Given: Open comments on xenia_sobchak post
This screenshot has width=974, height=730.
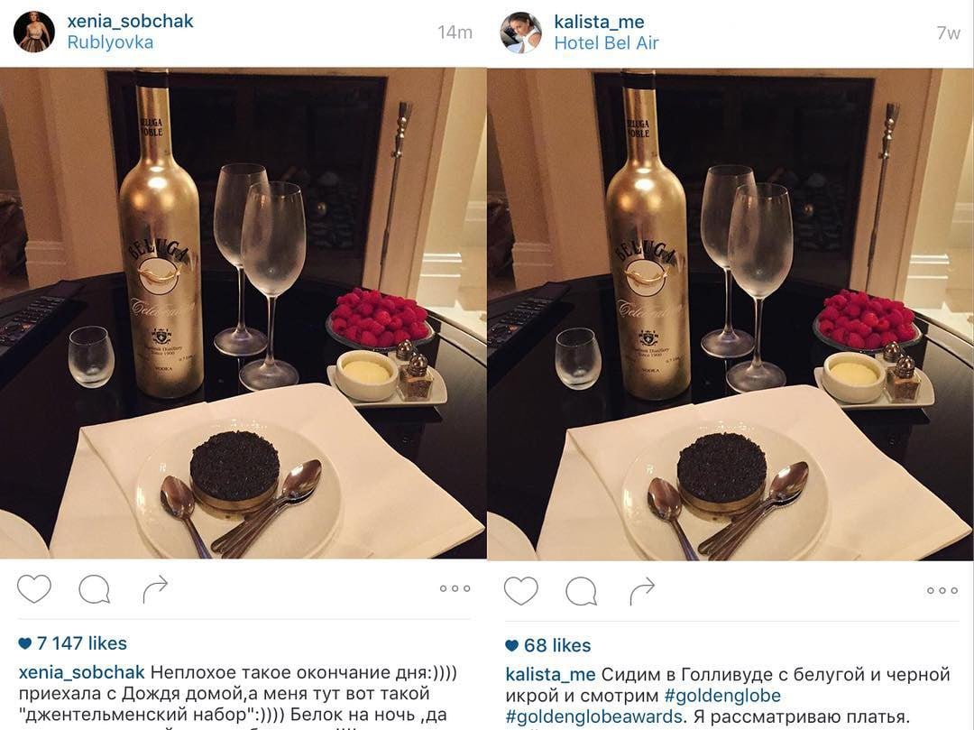Looking at the screenshot, I should tap(95, 588).
